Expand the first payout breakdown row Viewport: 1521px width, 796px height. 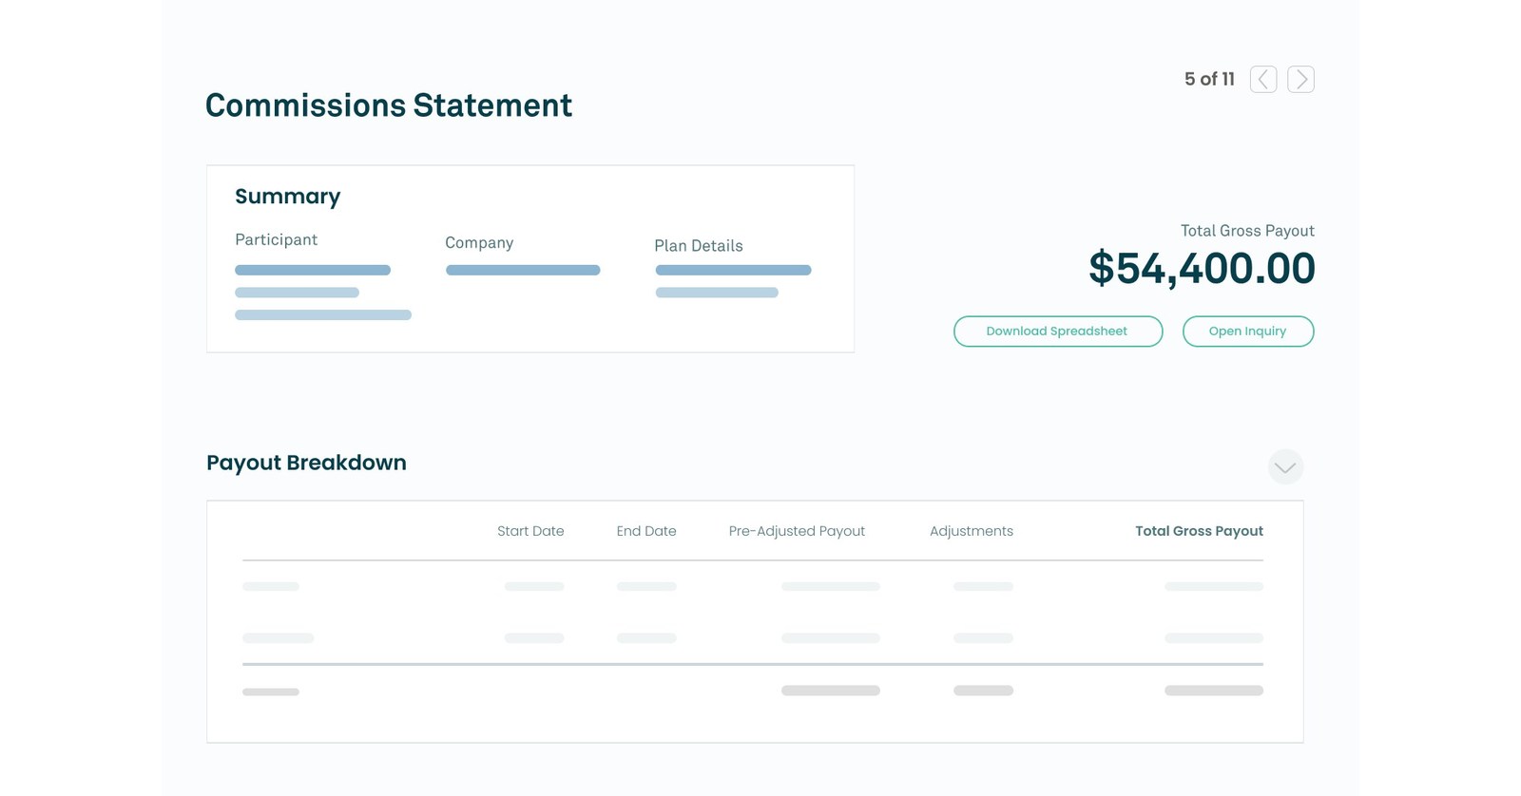pos(271,586)
